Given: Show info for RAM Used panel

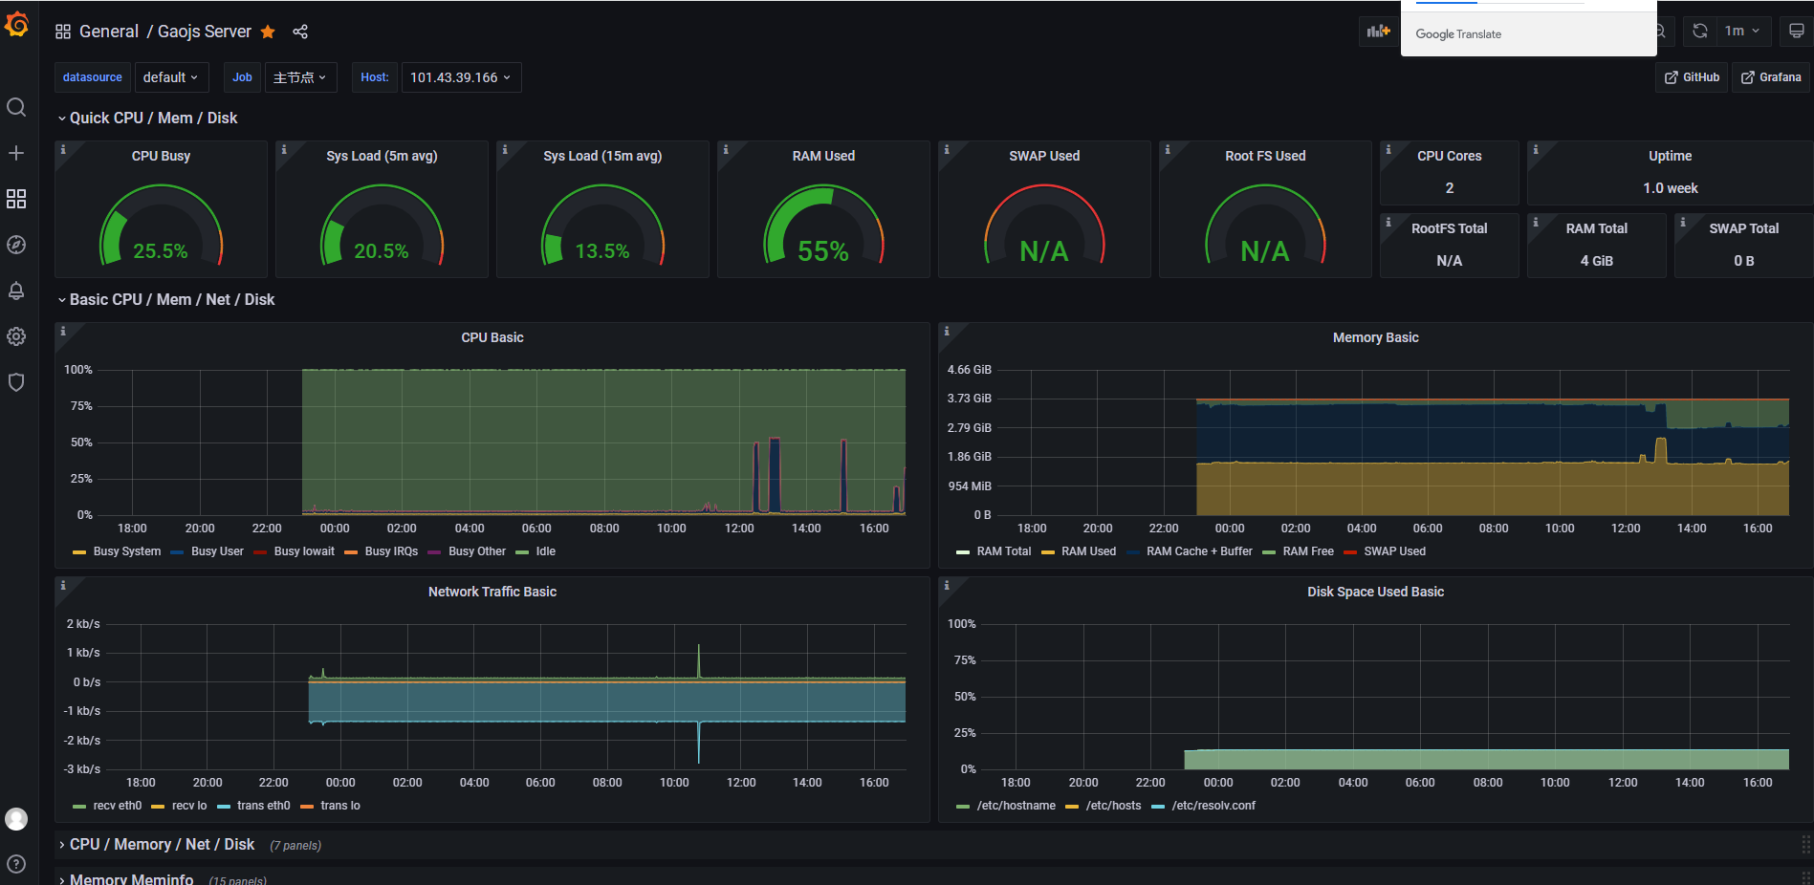Looking at the screenshot, I should coord(726,149).
